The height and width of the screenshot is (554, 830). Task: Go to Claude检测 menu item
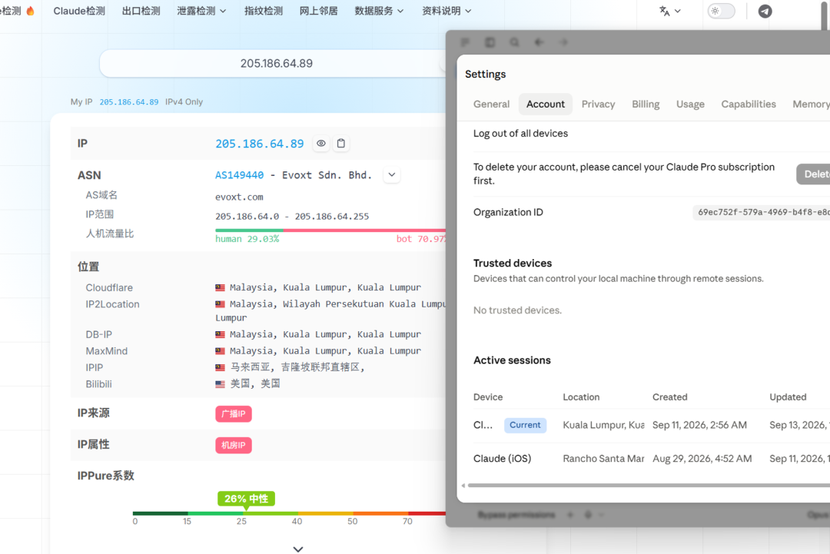coord(79,11)
